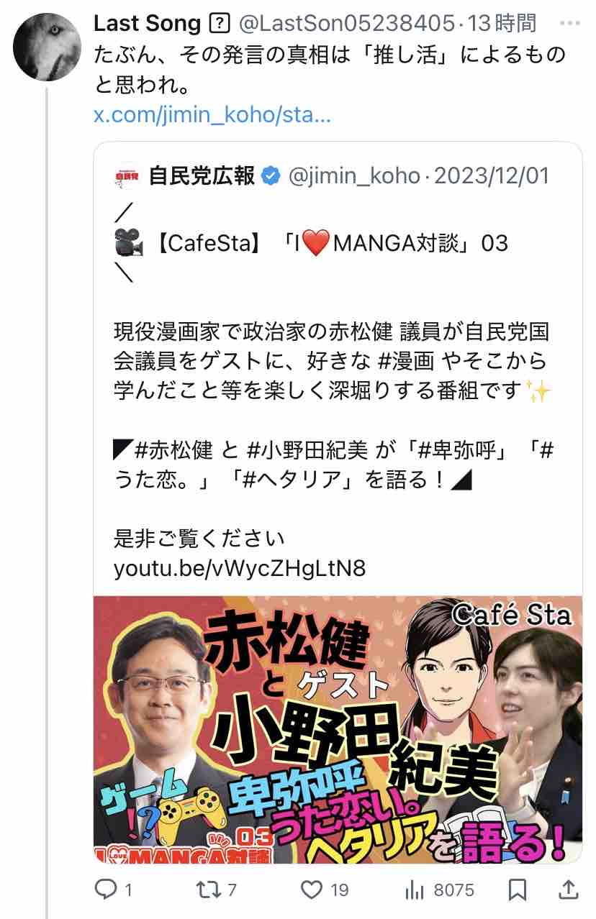Click the 自民党広報 logo icon

pos(127,177)
